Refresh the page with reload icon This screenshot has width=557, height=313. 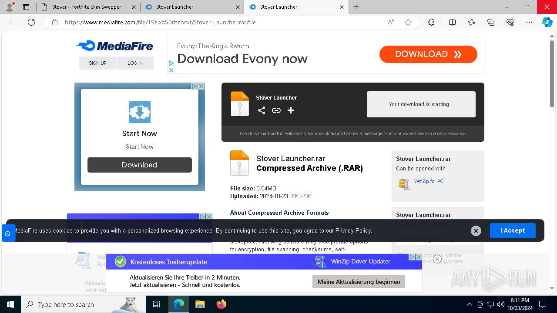point(31,22)
